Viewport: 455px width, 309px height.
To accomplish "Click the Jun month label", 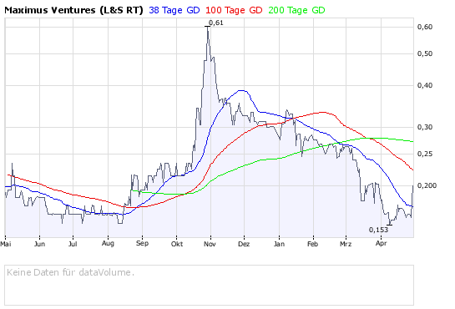I will (39, 244).
